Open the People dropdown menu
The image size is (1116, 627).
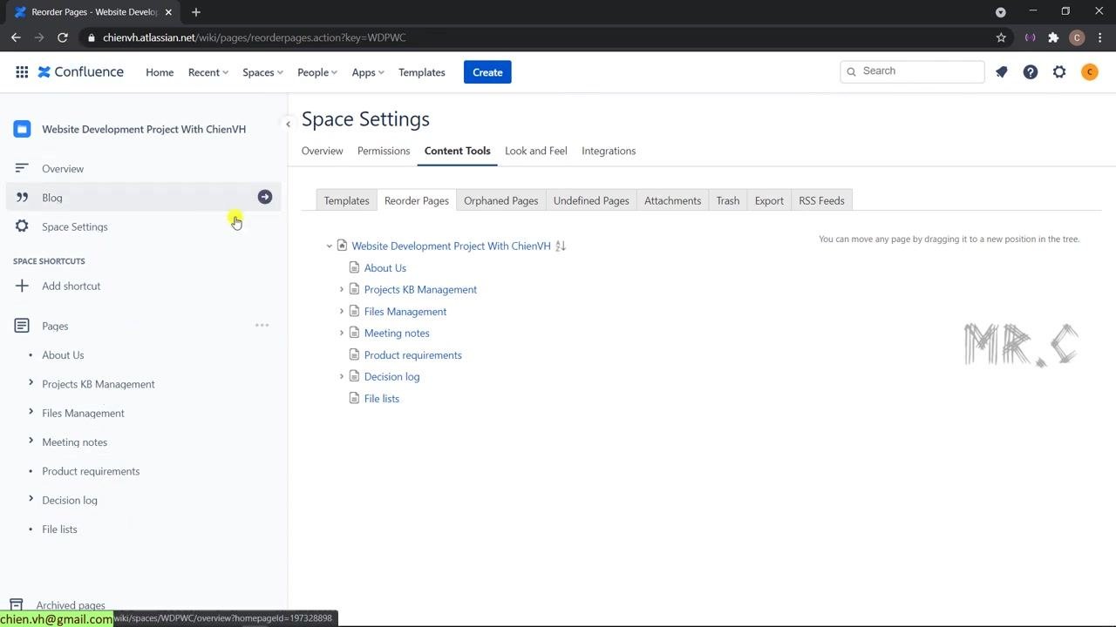coord(317,72)
